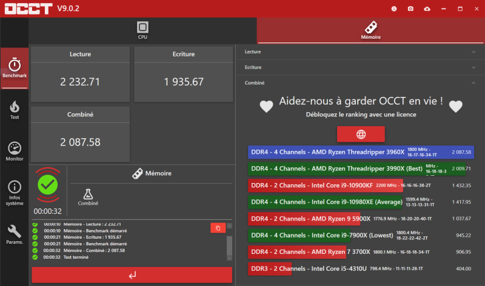
Task: Click the left heart icon
Action: click(x=266, y=107)
